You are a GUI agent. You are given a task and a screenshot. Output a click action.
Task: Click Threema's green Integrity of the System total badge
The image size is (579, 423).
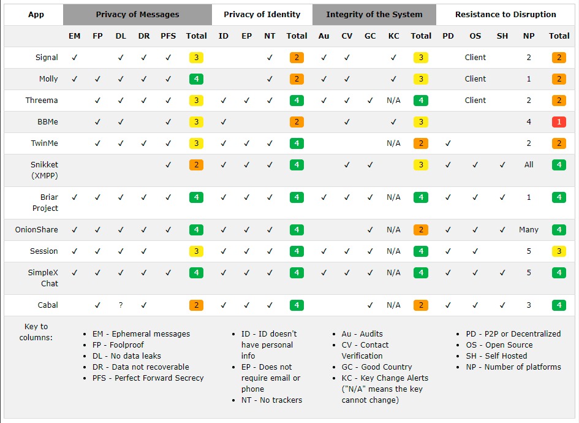(421, 101)
